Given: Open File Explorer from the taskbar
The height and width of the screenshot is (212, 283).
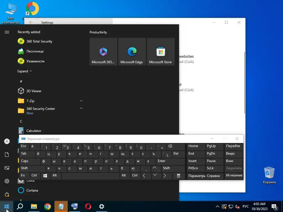Looking at the screenshot, I should pyautogui.click(x=34, y=206).
